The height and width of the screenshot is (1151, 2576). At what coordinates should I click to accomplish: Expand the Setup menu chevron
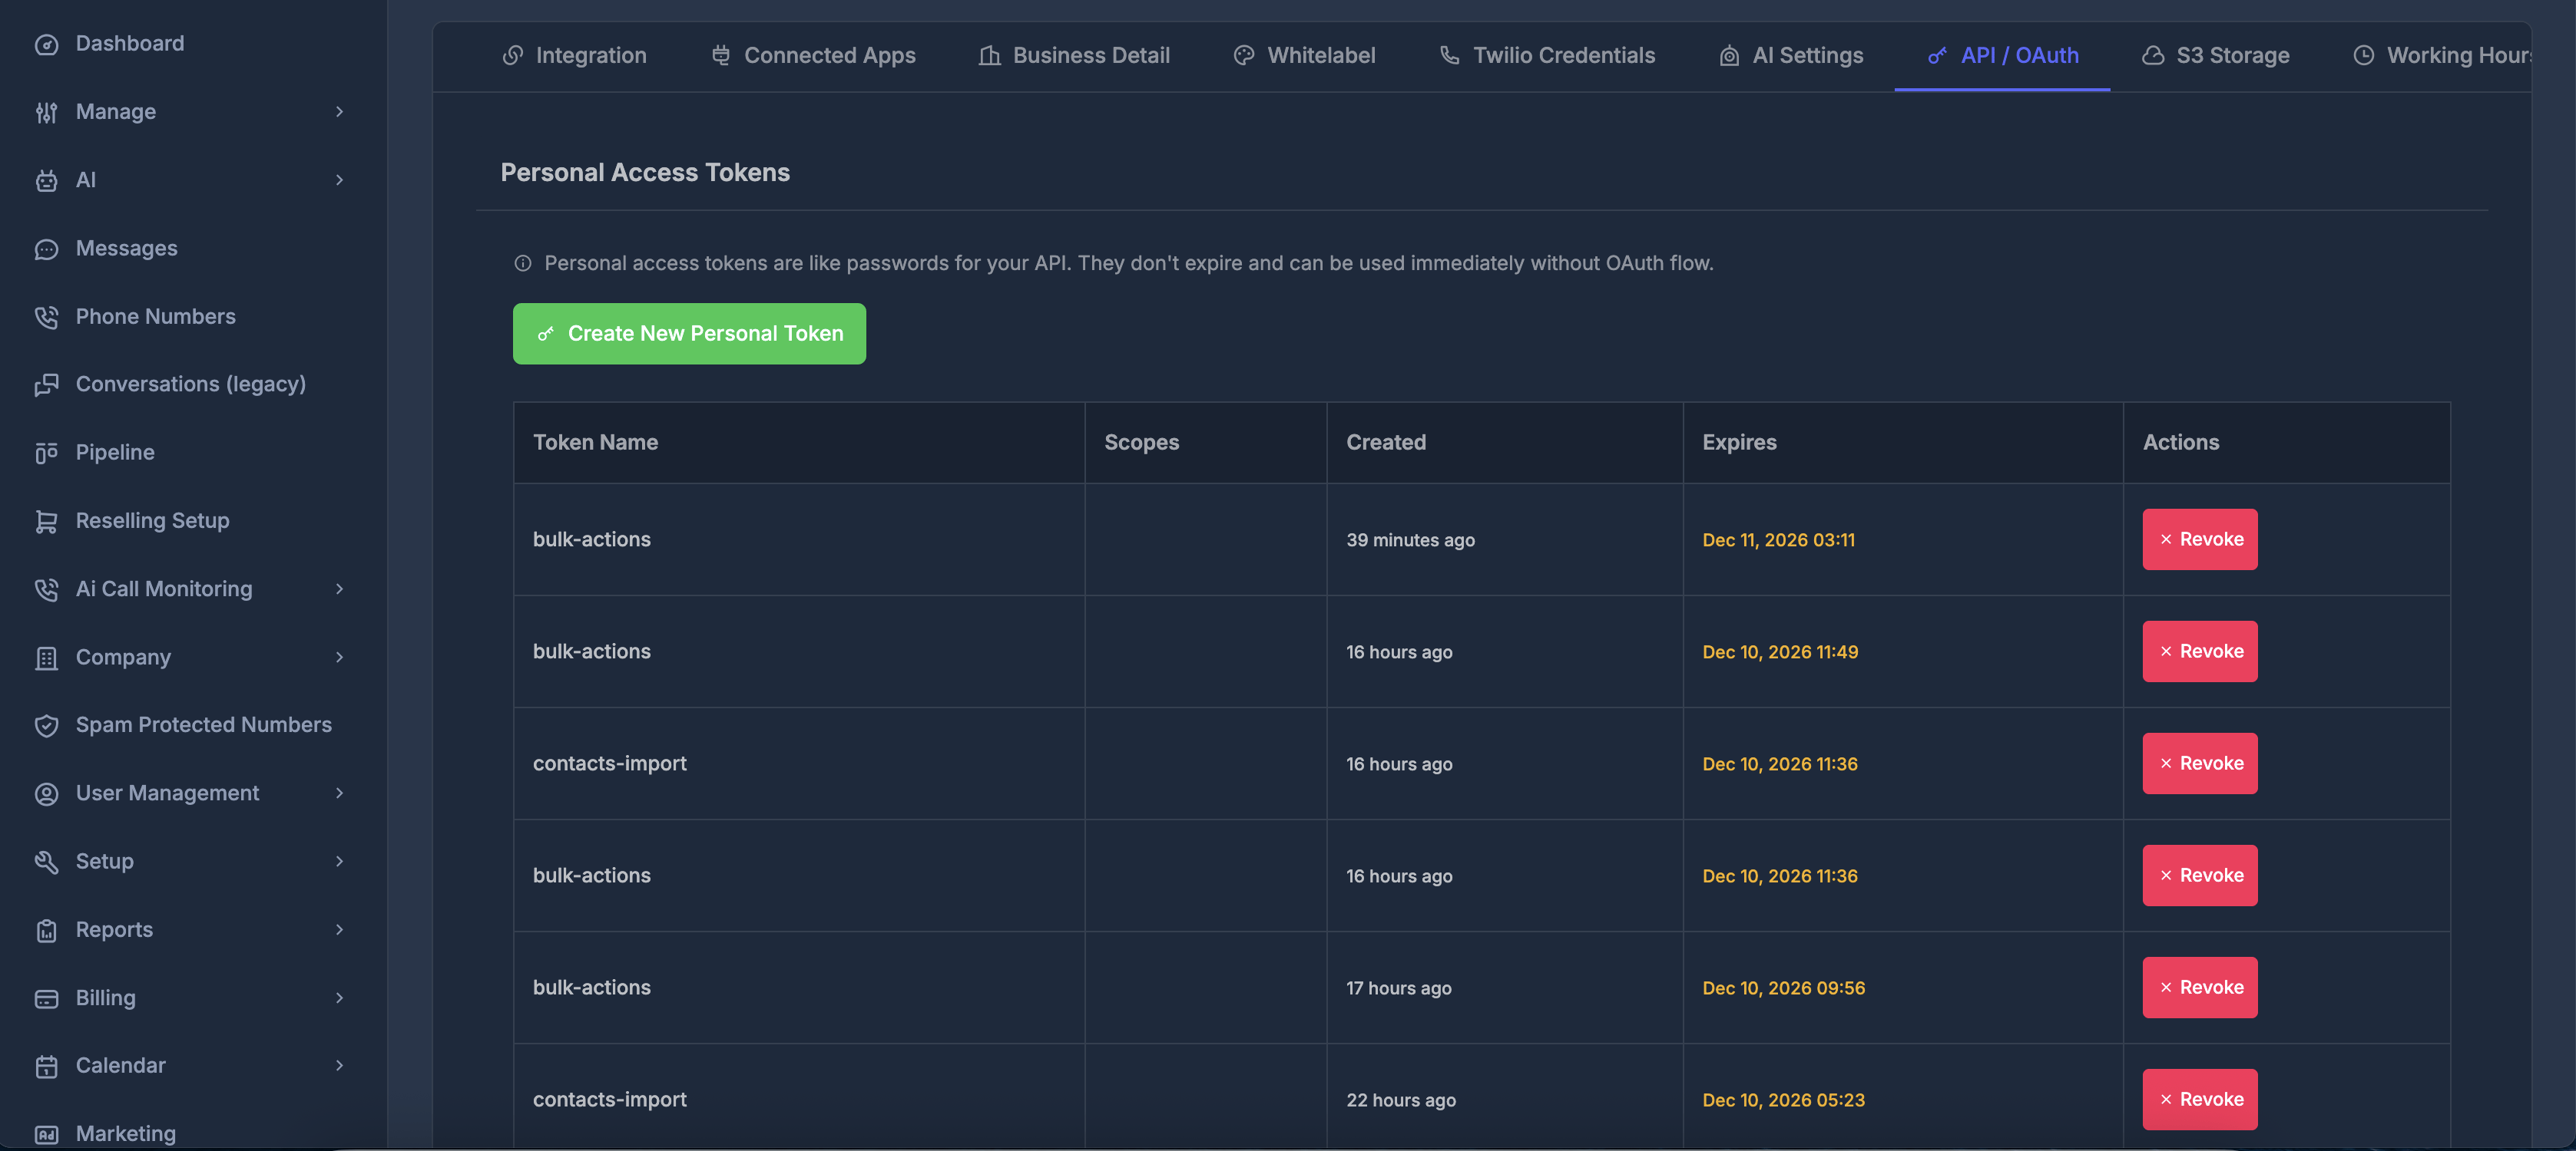click(339, 861)
